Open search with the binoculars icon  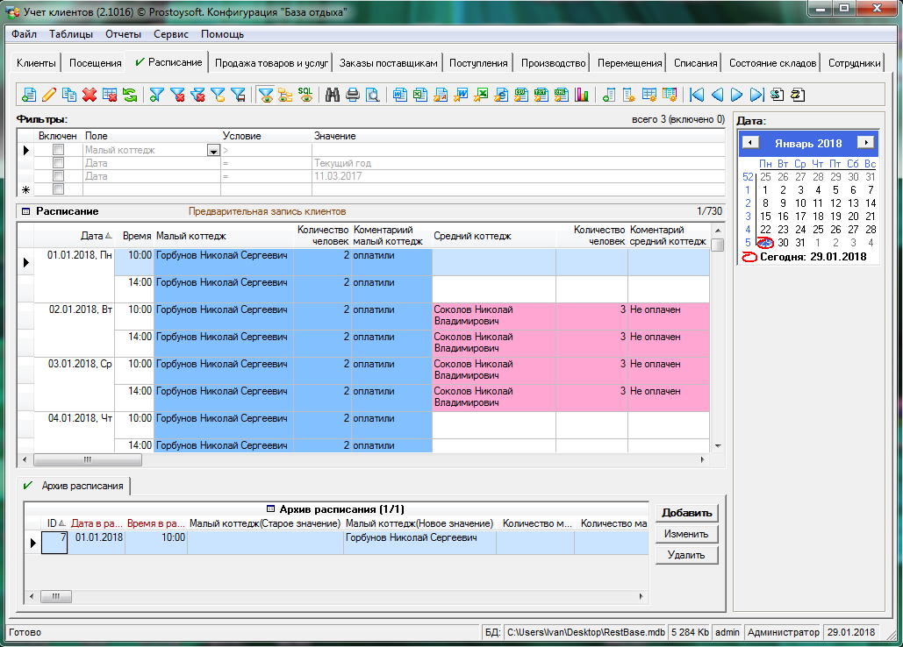pyautogui.click(x=333, y=95)
